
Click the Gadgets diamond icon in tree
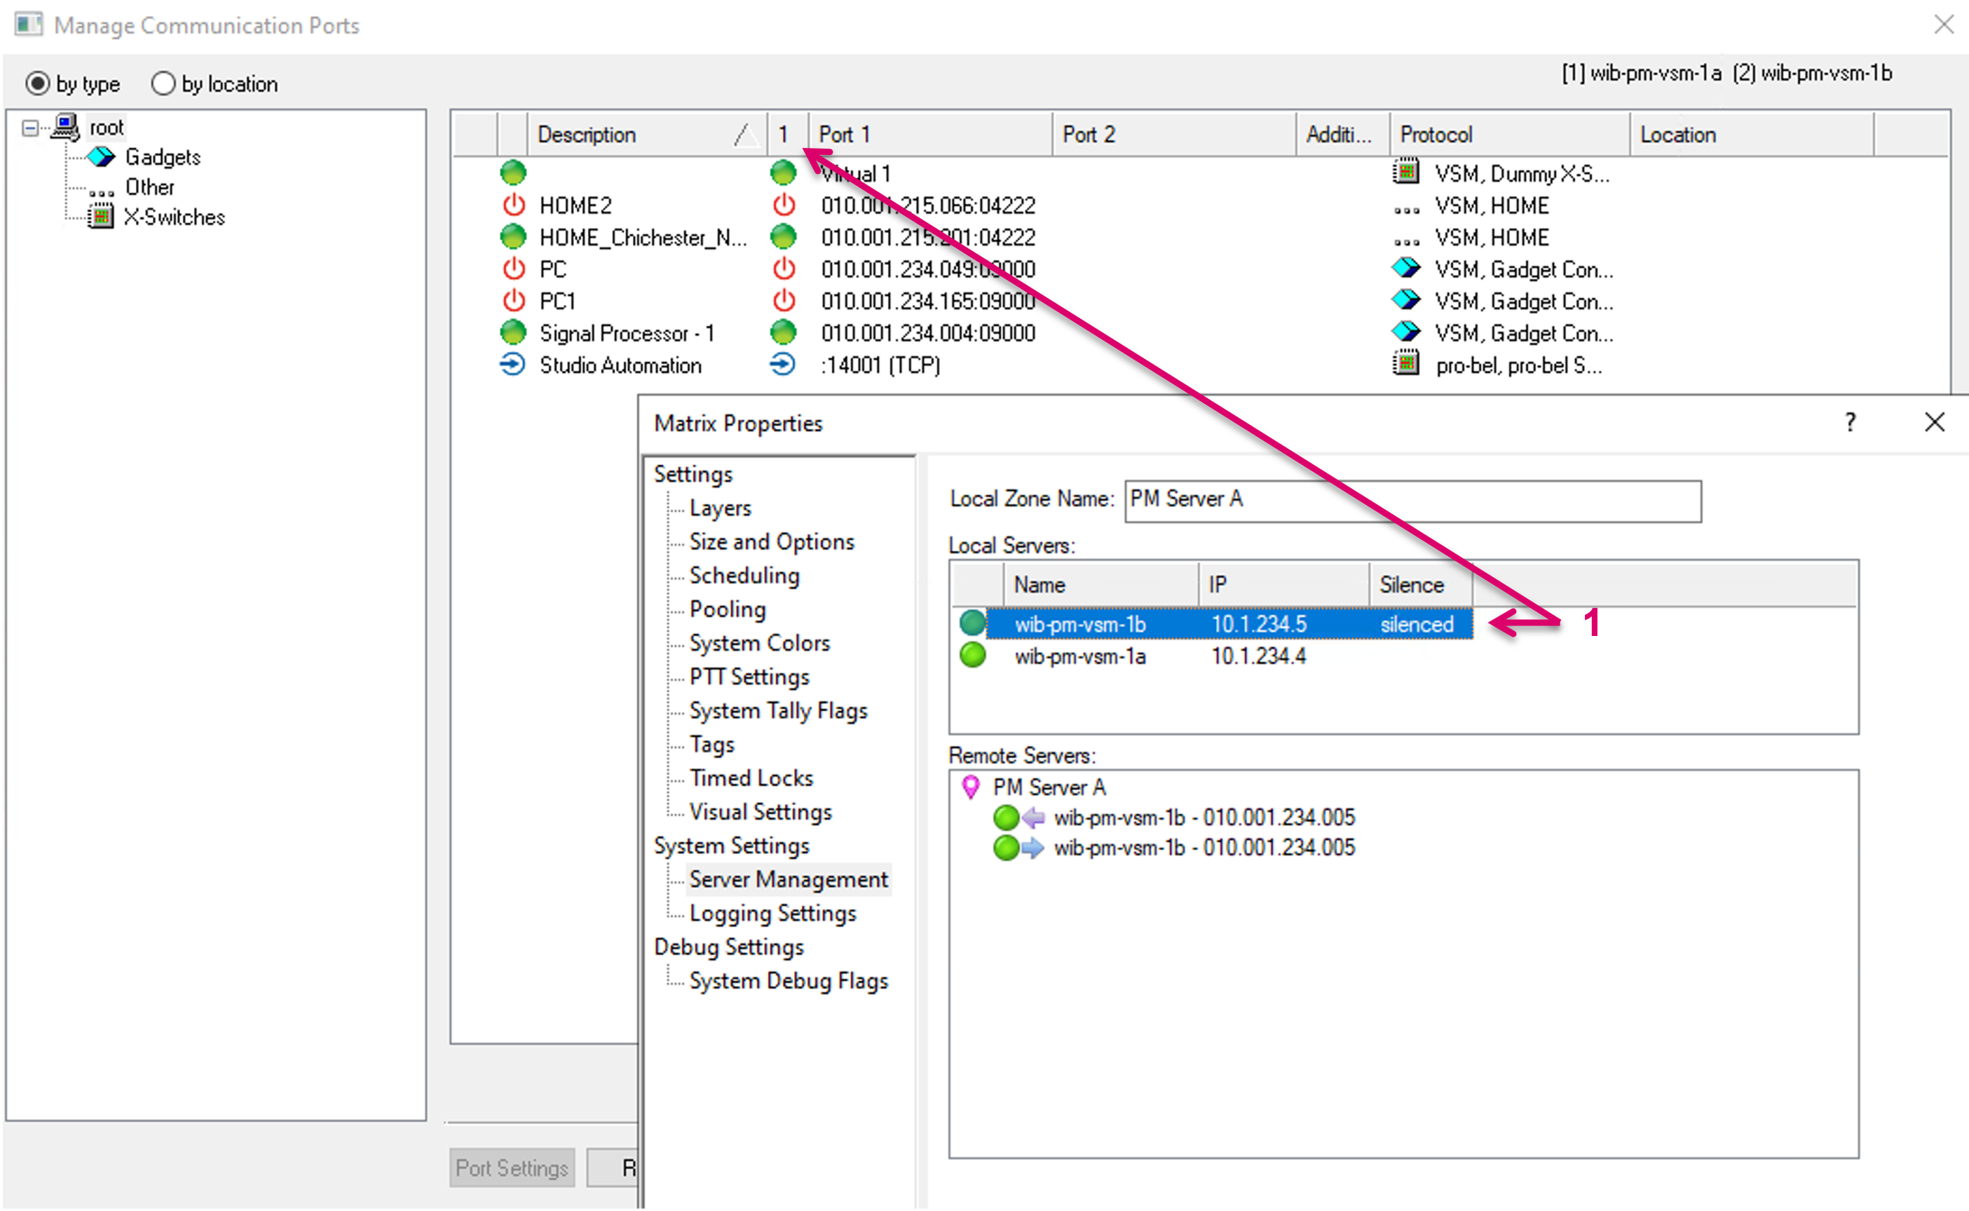(102, 157)
